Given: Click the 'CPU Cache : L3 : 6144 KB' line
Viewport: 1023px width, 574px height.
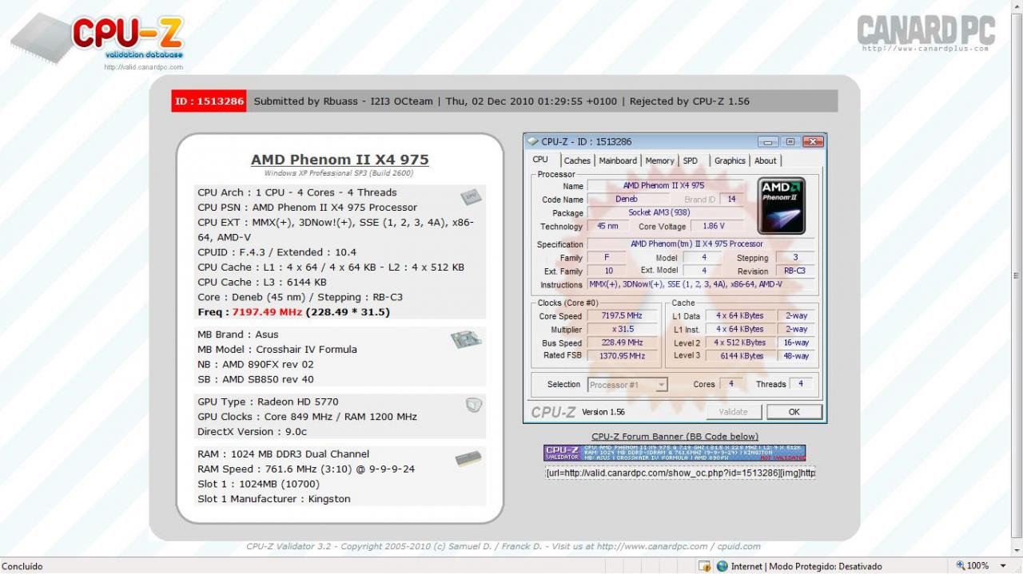Looking at the screenshot, I should [261, 282].
